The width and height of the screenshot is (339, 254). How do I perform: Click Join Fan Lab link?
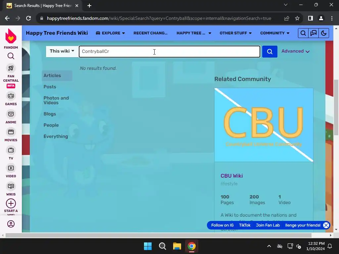pos(268,225)
